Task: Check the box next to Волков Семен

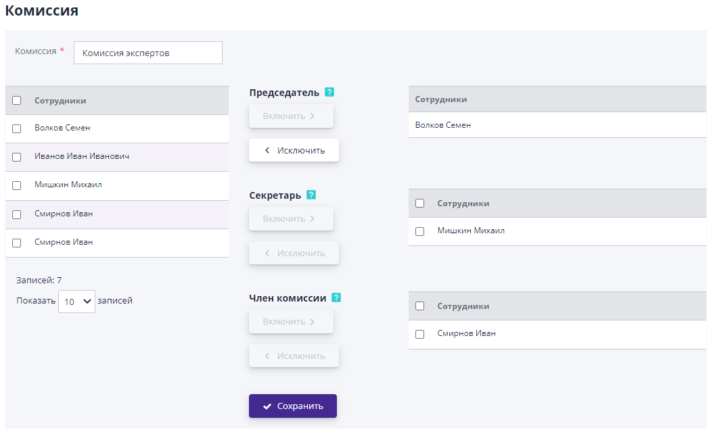Action: click(16, 128)
